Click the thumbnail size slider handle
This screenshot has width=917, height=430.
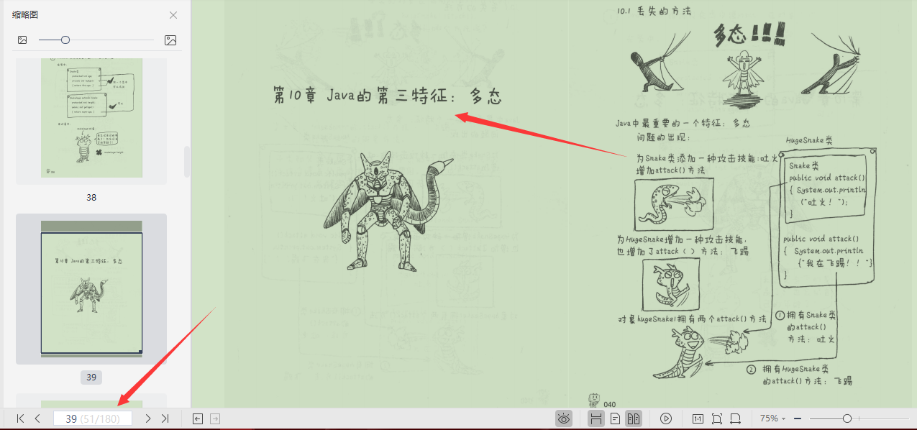(x=65, y=40)
